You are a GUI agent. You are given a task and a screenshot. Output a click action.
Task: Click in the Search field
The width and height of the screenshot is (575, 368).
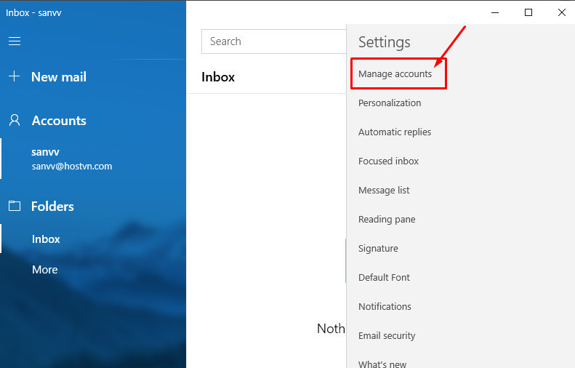[x=273, y=41]
